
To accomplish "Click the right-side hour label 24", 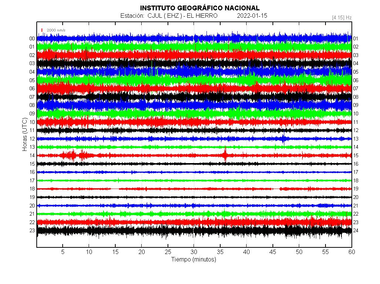I will (356, 230).
